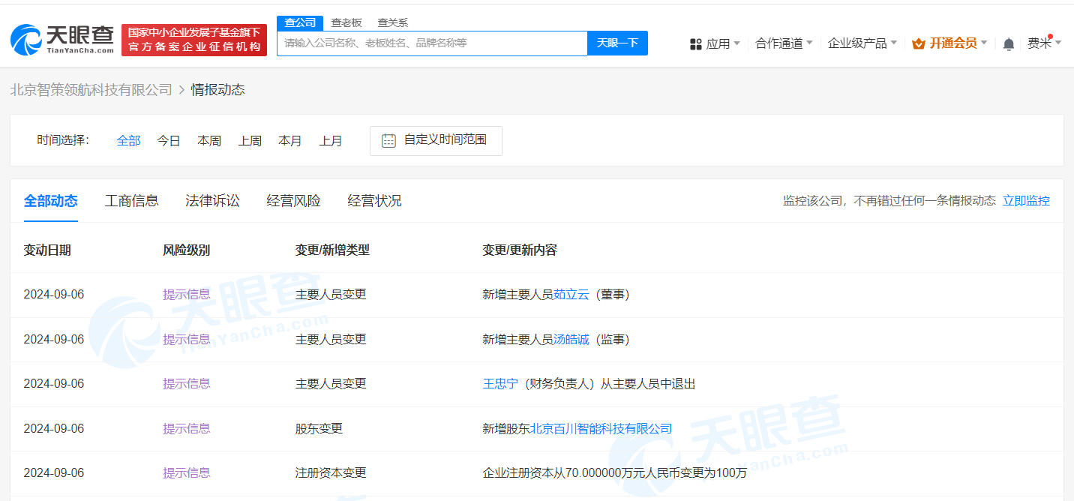
Task: Click the 注册资本变更 type cell
Action: pyautogui.click(x=331, y=473)
